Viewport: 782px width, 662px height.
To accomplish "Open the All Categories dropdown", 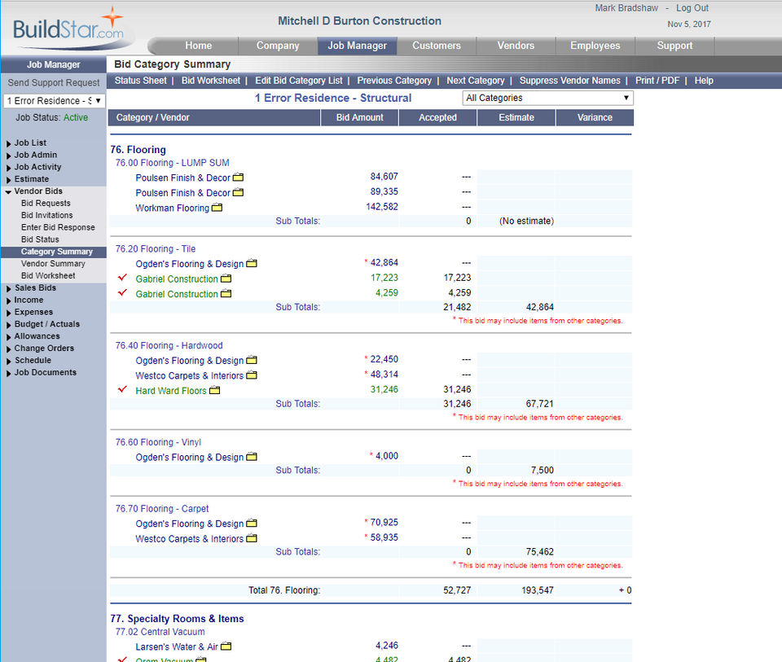I will tap(547, 98).
